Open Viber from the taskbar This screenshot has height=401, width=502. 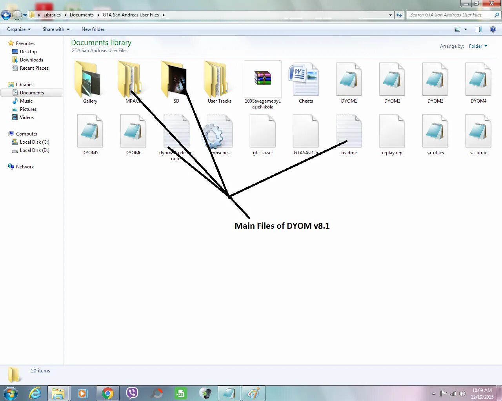point(132,393)
